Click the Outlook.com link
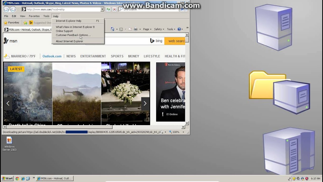The height and width of the screenshot is (182, 323). (52, 56)
